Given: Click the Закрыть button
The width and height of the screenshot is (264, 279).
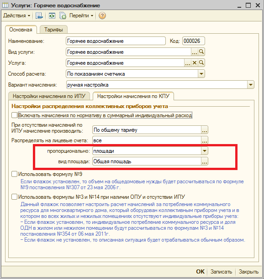Looking at the screenshot, I should click(248, 272).
